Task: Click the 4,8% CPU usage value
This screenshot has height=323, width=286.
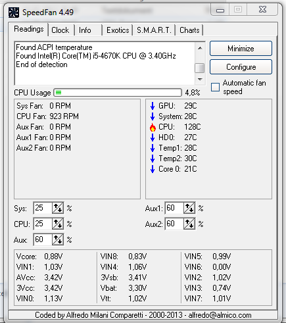Action: tap(193, 93)
